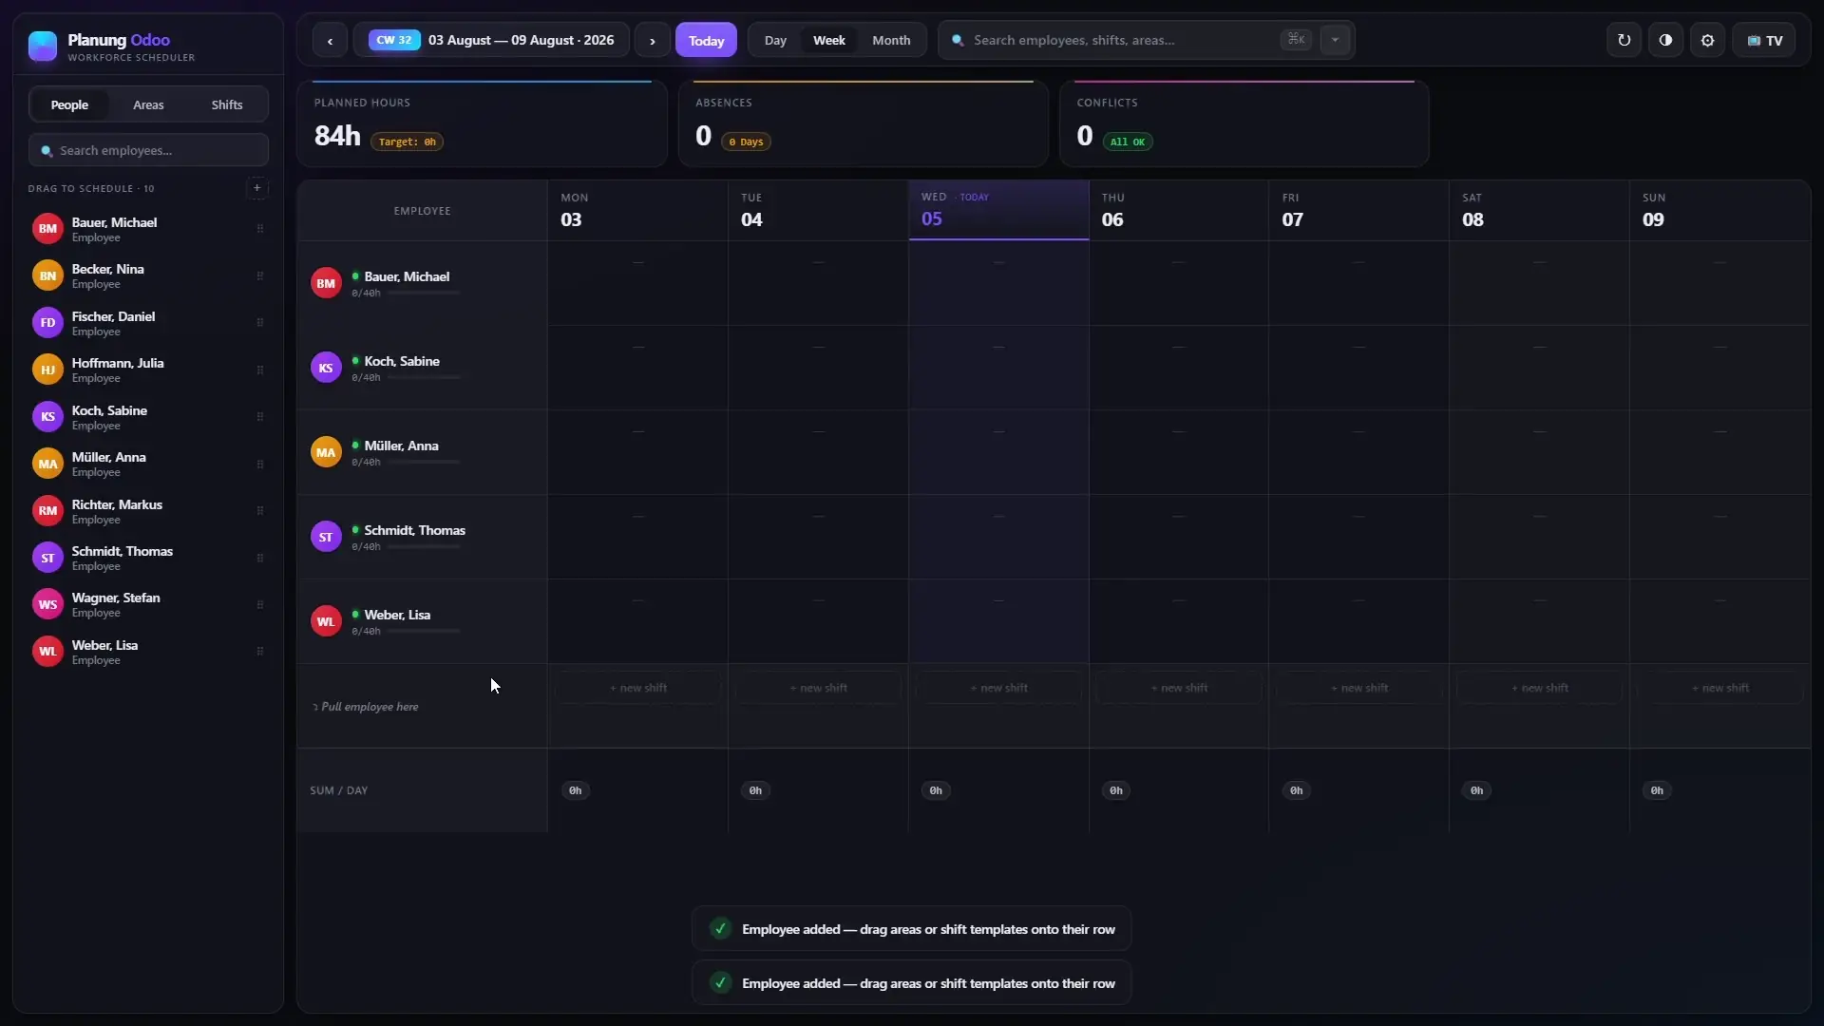Focus the sidebar Search employees field
The height and width of the screenshot is (1026, 1824).
click(x=148, y=150)
